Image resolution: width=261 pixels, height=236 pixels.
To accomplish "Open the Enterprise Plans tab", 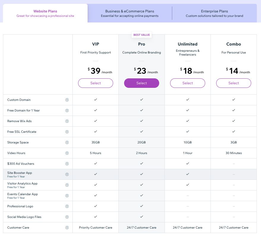I will click(214, 13).
